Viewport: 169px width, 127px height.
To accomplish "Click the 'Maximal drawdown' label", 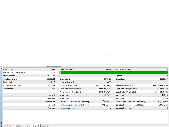I will [68, 85].
